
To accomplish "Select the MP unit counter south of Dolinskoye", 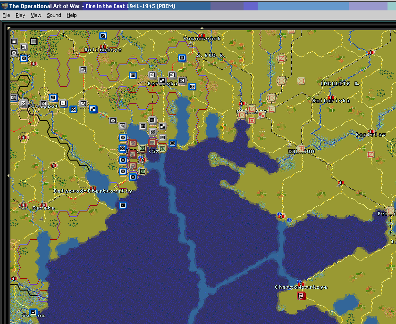I will [x=83, y=70].
